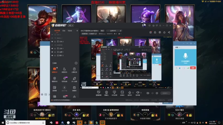Expand microphone options arrow

click(x=133, y=93)
